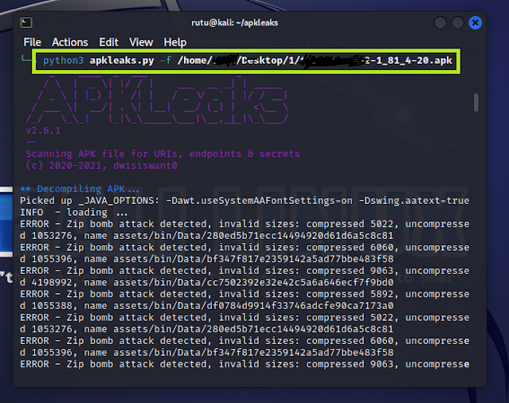The height and width of the screenshot is (403, 509).
Task: Click the '(c) 2020-2021, dwisiswant0' line
Action: point(102,166)
